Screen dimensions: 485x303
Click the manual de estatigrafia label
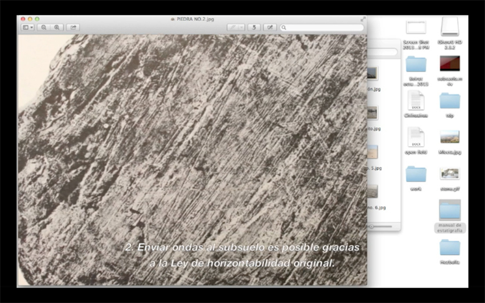tap(450, 228)
